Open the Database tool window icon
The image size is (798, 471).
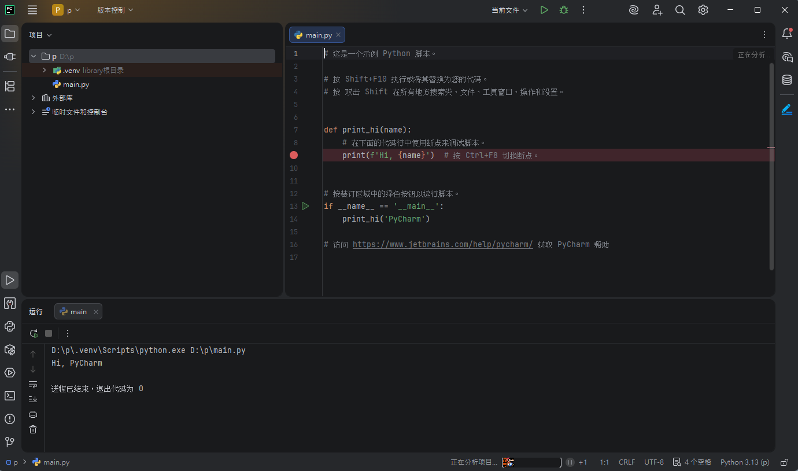[x=787, y=80]
